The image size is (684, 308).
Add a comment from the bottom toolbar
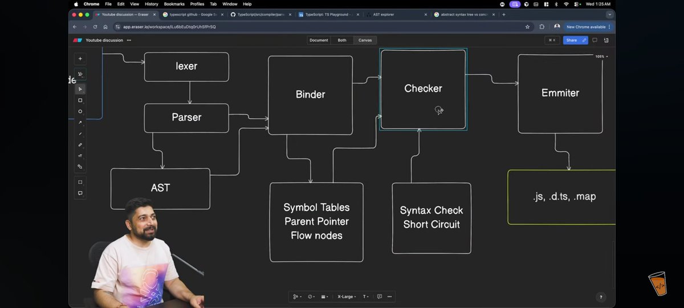379,297
